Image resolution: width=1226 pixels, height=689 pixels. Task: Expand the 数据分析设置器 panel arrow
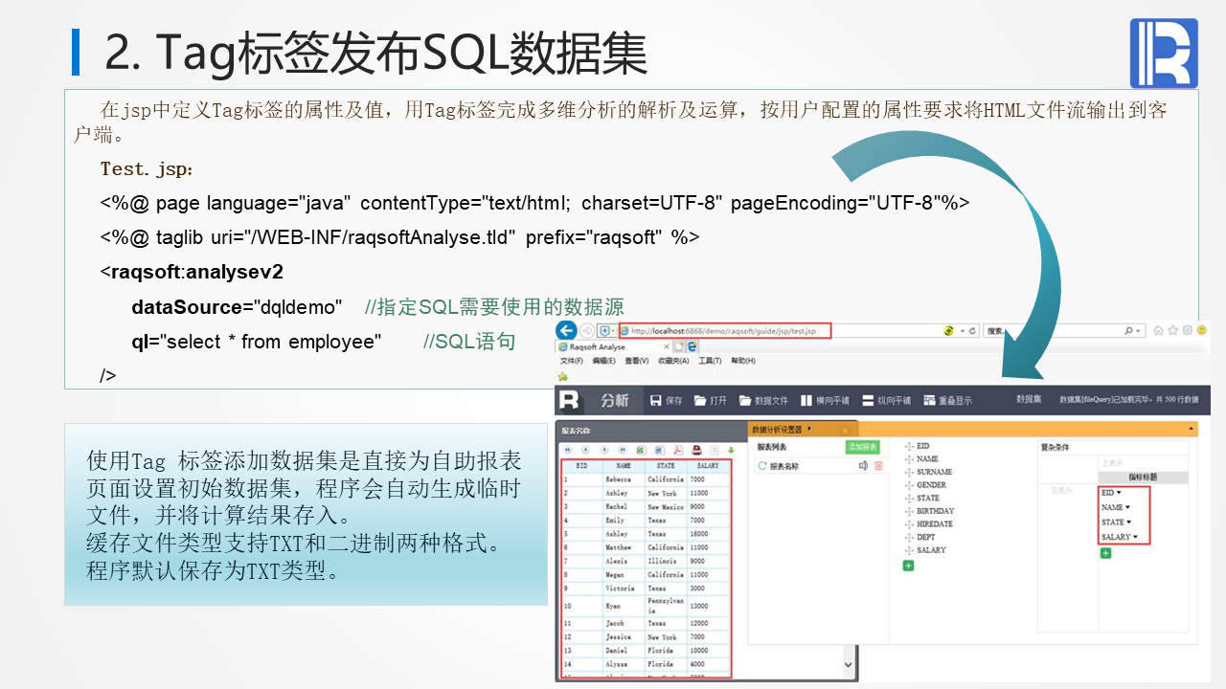point(810,429)
